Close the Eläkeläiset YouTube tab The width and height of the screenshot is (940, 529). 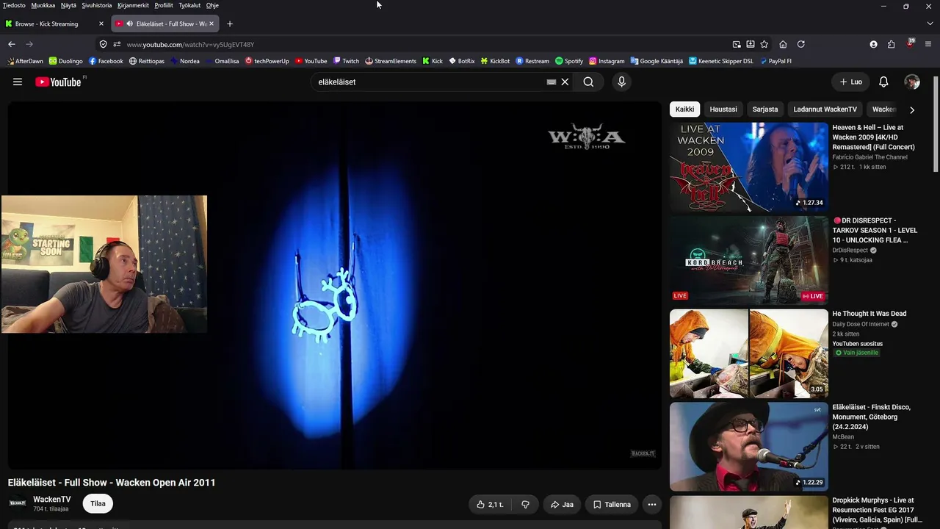click(211, 24)
